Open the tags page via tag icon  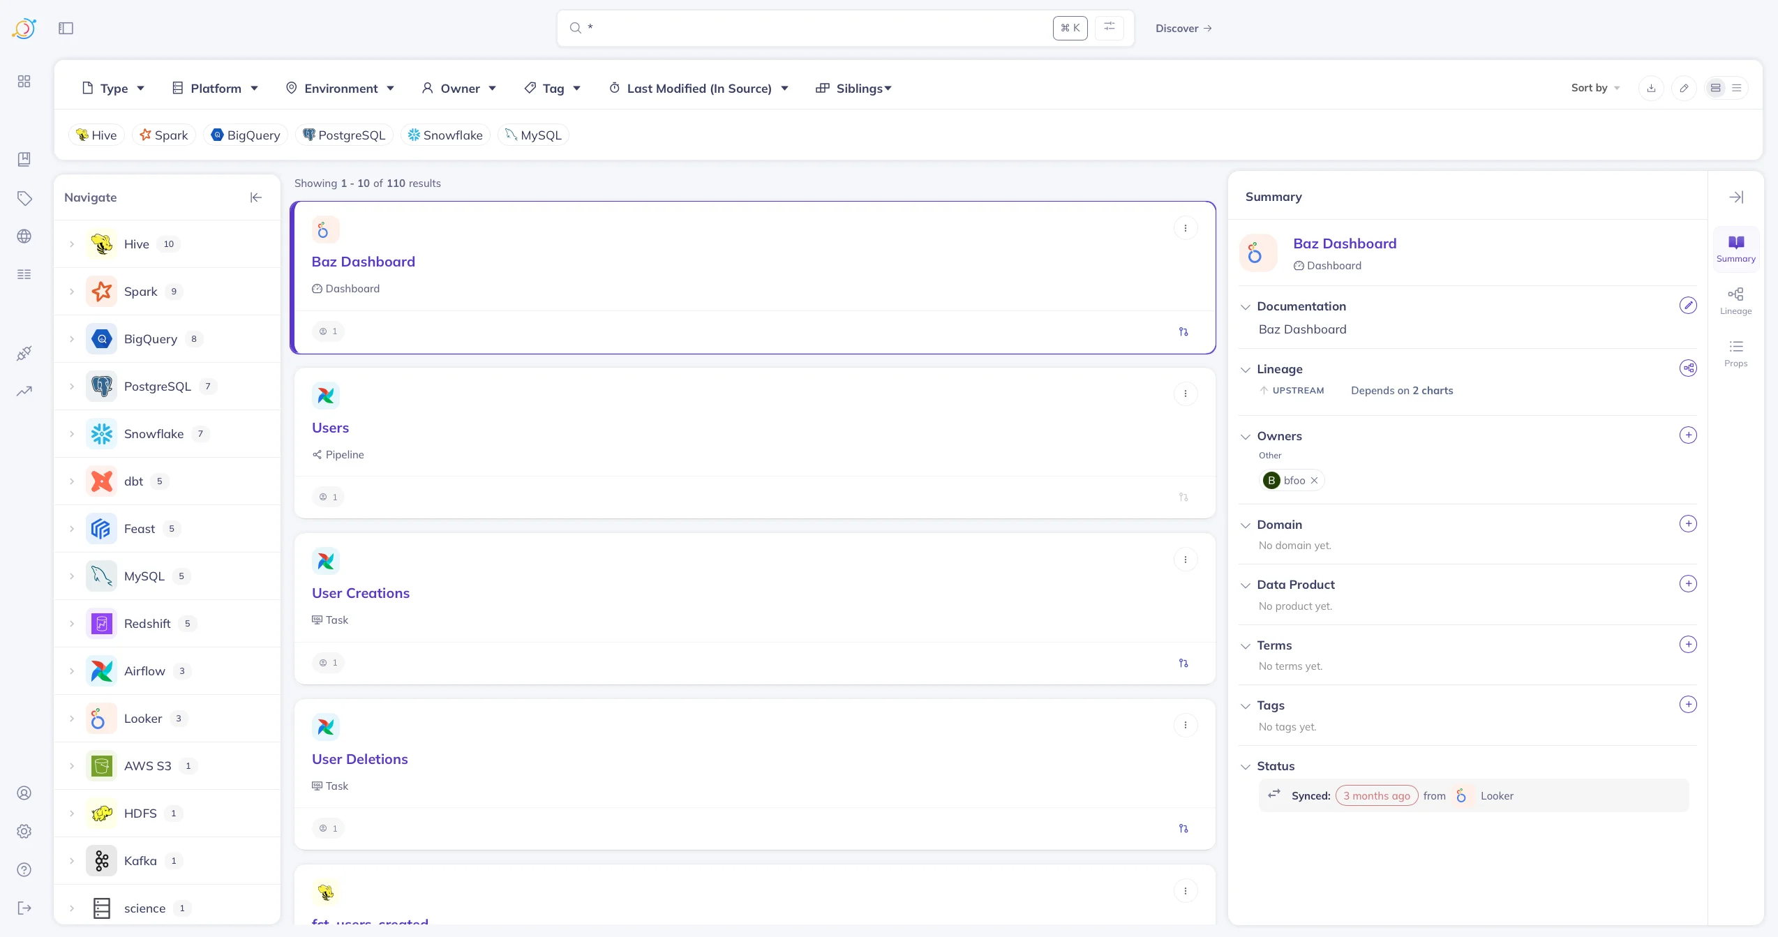click(x=24, y=198)
